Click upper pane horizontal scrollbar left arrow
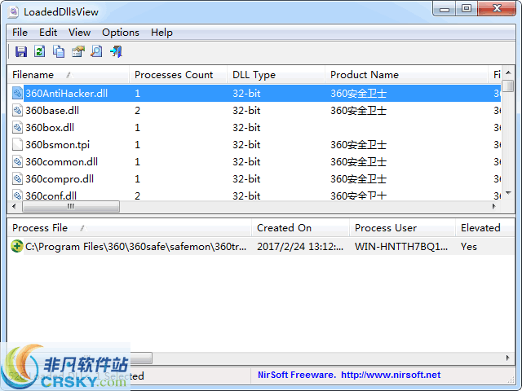 (14, 206)
